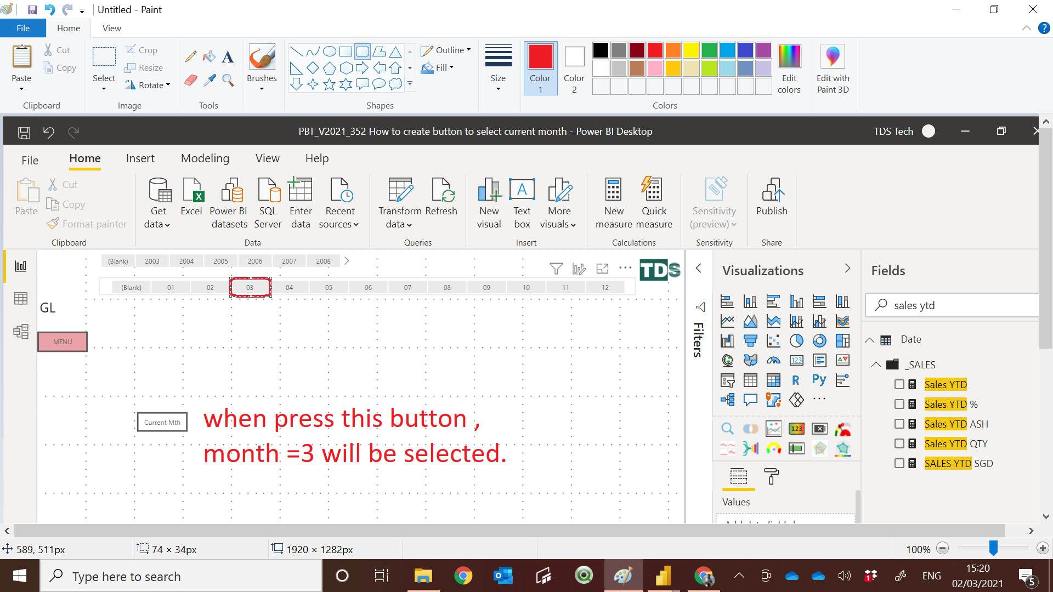Image resolution: width=1053 pixels, height=592 pixels.
Task: Collapse the Date table in Fields pane
Action: click(x=869, y=339)
